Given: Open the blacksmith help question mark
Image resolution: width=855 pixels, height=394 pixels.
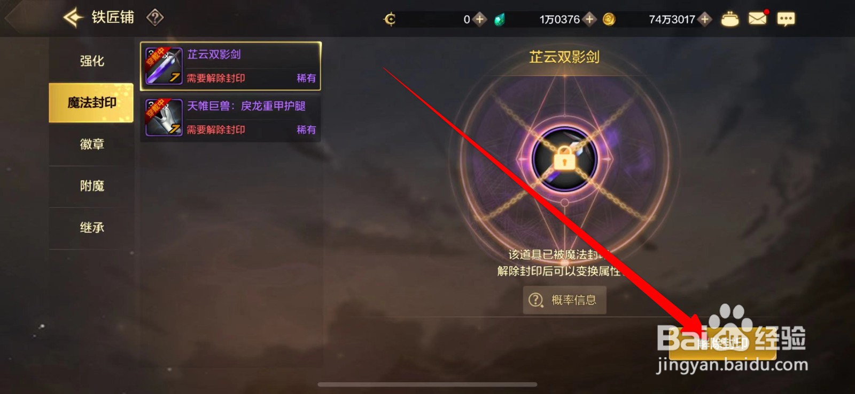Looking at the screenshot, I should [x=155, y=18].
